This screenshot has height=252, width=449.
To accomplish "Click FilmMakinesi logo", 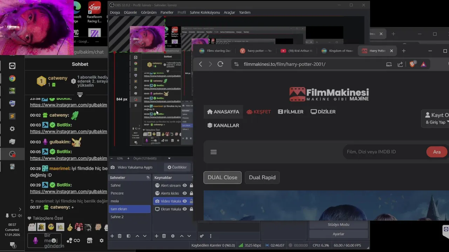I will click(329, 94).
